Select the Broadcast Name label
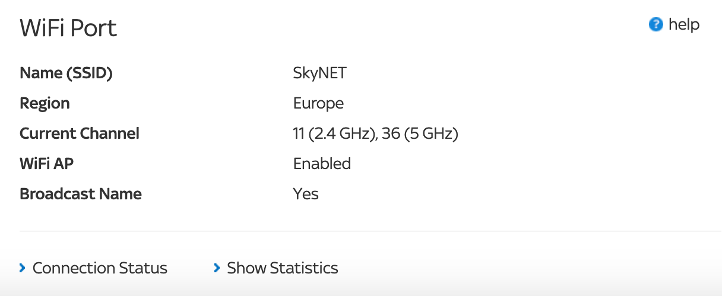722x296 pixels. pos(81,194)
